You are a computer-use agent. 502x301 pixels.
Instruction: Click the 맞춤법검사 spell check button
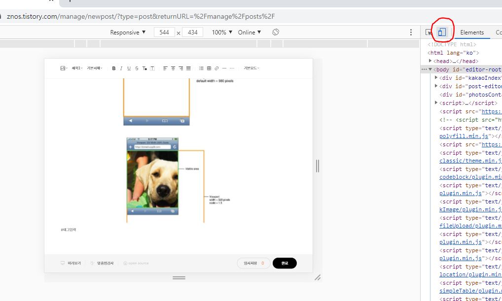click(x=102, y=263)
